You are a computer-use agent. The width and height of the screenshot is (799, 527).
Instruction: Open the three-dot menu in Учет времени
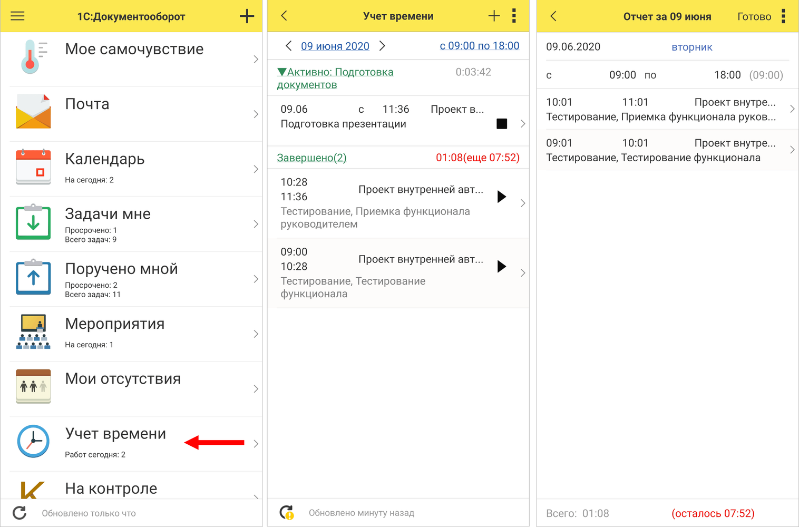pos(514,16)
